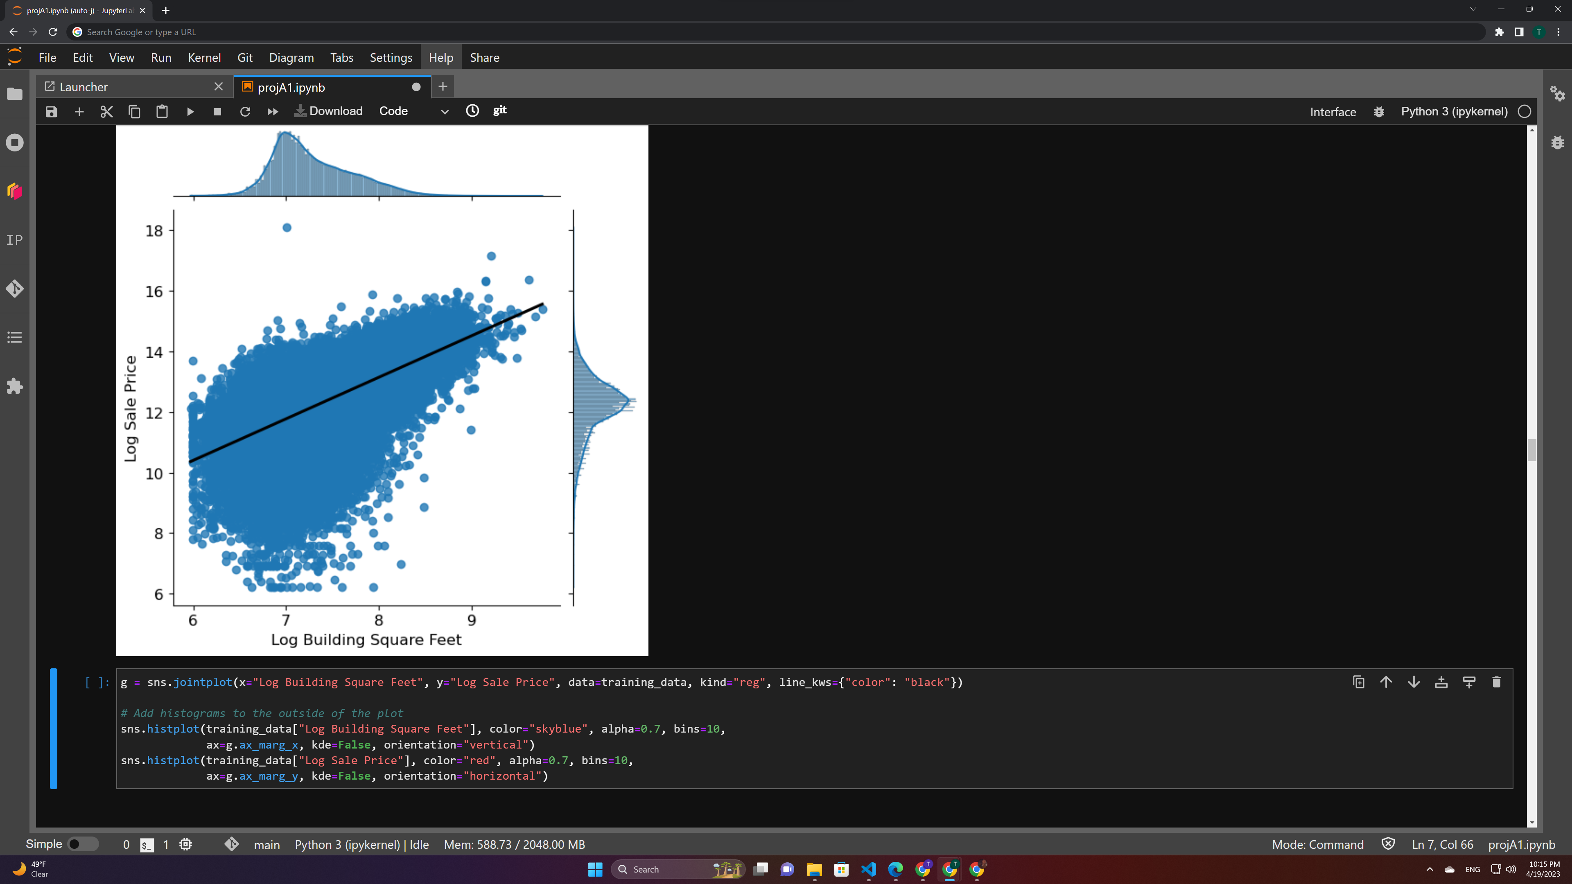Save the notebook with the disk icon
1572x884 pixels.
pyautogui.click(x=51, y=112)
